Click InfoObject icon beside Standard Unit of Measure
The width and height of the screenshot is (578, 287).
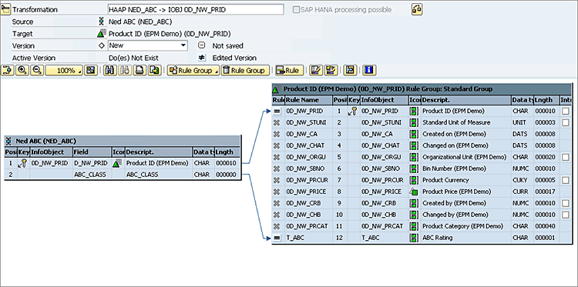(x=414, y=122)
